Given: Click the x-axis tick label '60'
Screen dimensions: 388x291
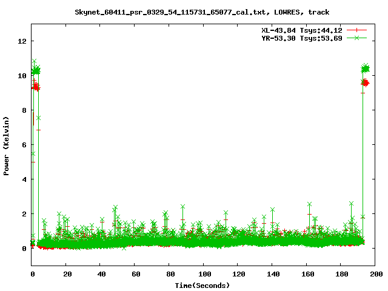Looking at the screenshot, I should pyautogui.click(x=136, y=274).
